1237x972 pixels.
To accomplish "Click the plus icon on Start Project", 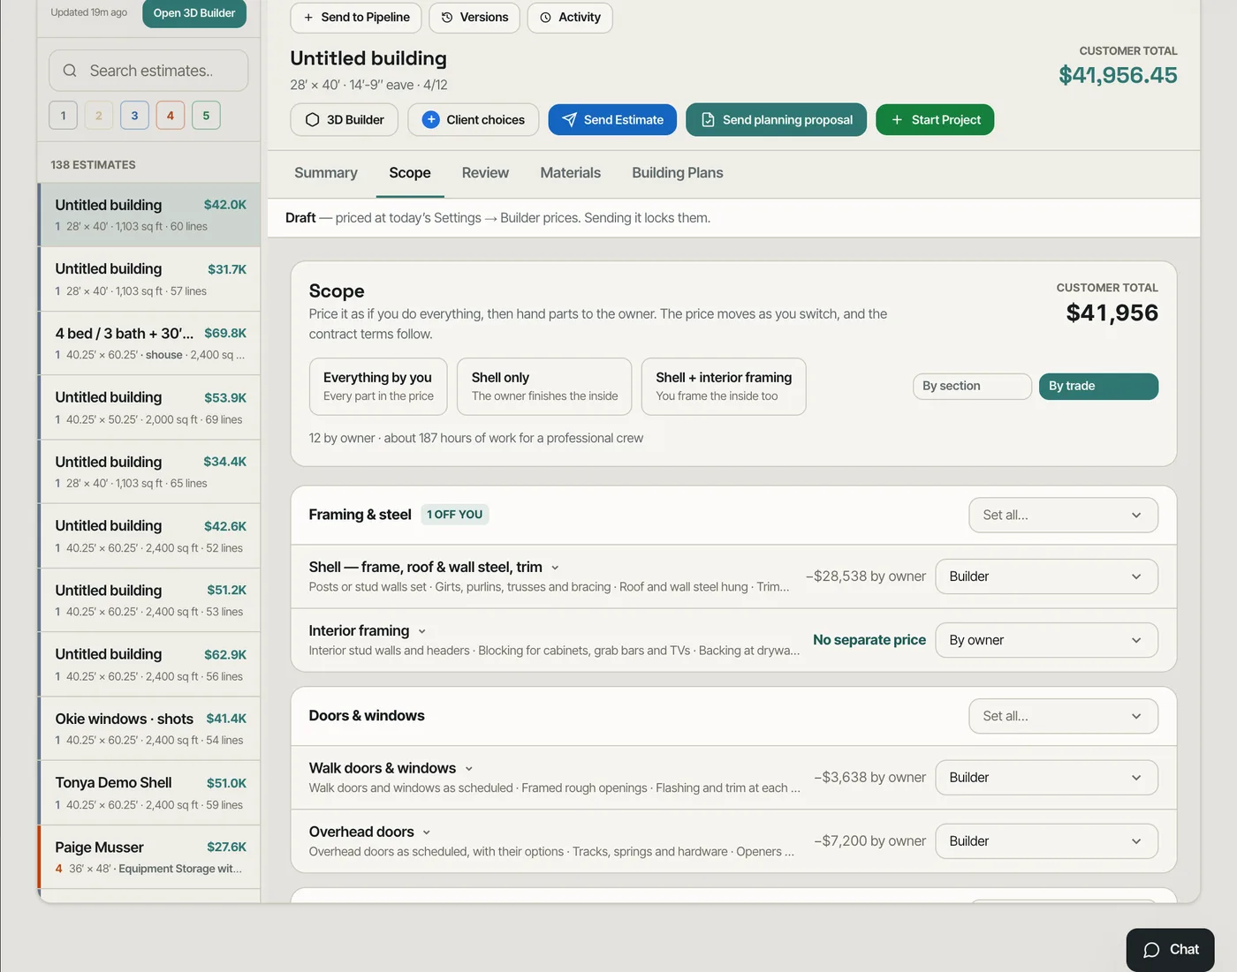I will tap(897, 120).
